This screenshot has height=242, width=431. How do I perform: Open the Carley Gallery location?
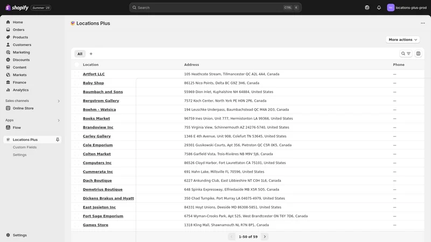(97, 136)
